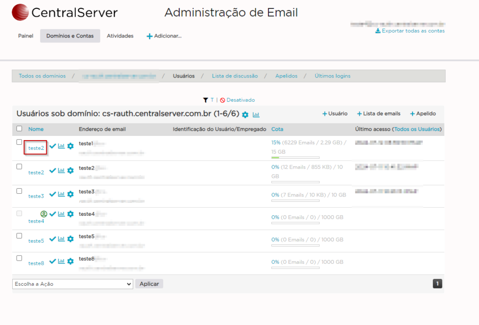479x325 pixels.
Task: Sort the table by the Cota column
Action: point(277,129)
